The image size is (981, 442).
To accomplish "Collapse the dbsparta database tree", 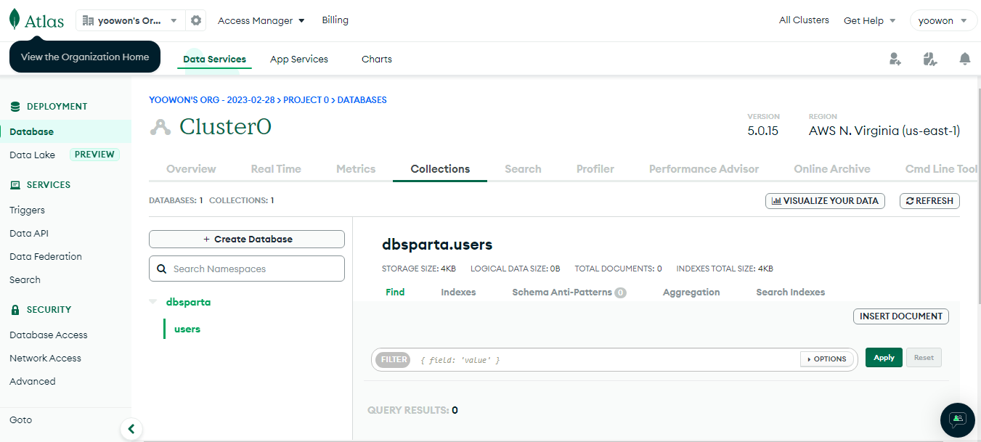I will 152,302.
